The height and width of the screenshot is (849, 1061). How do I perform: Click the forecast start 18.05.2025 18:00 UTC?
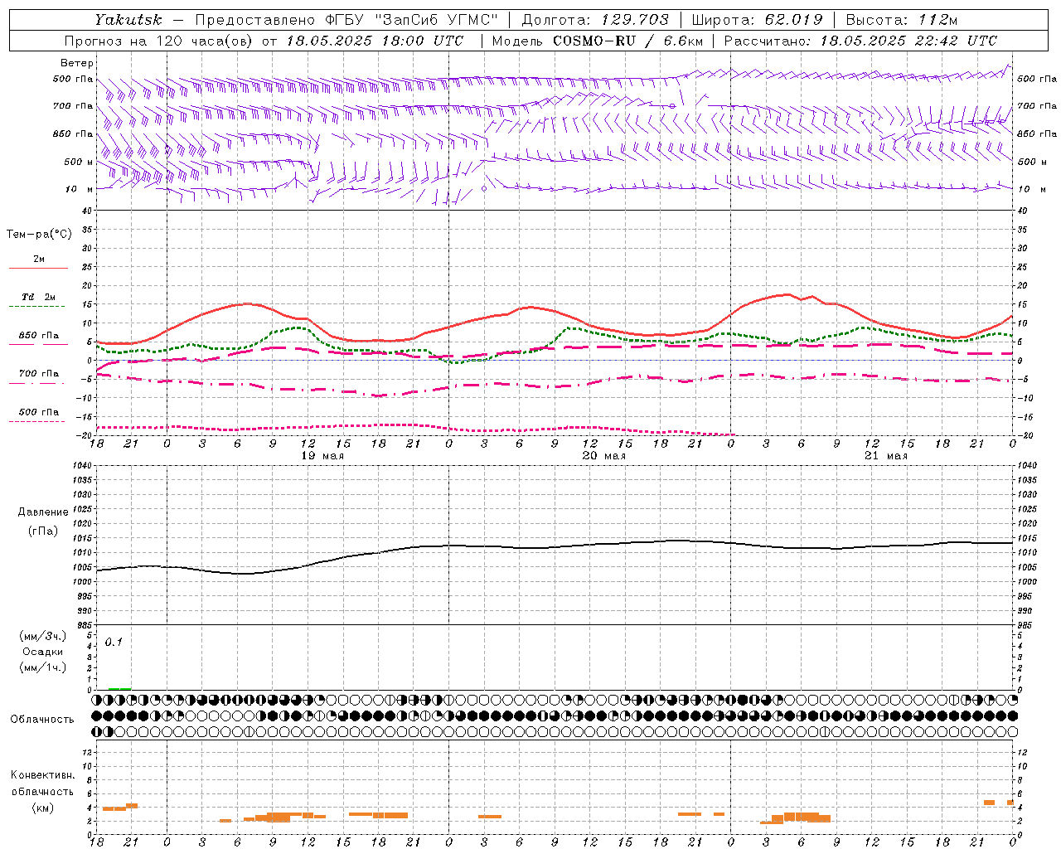tap(375, 40)
